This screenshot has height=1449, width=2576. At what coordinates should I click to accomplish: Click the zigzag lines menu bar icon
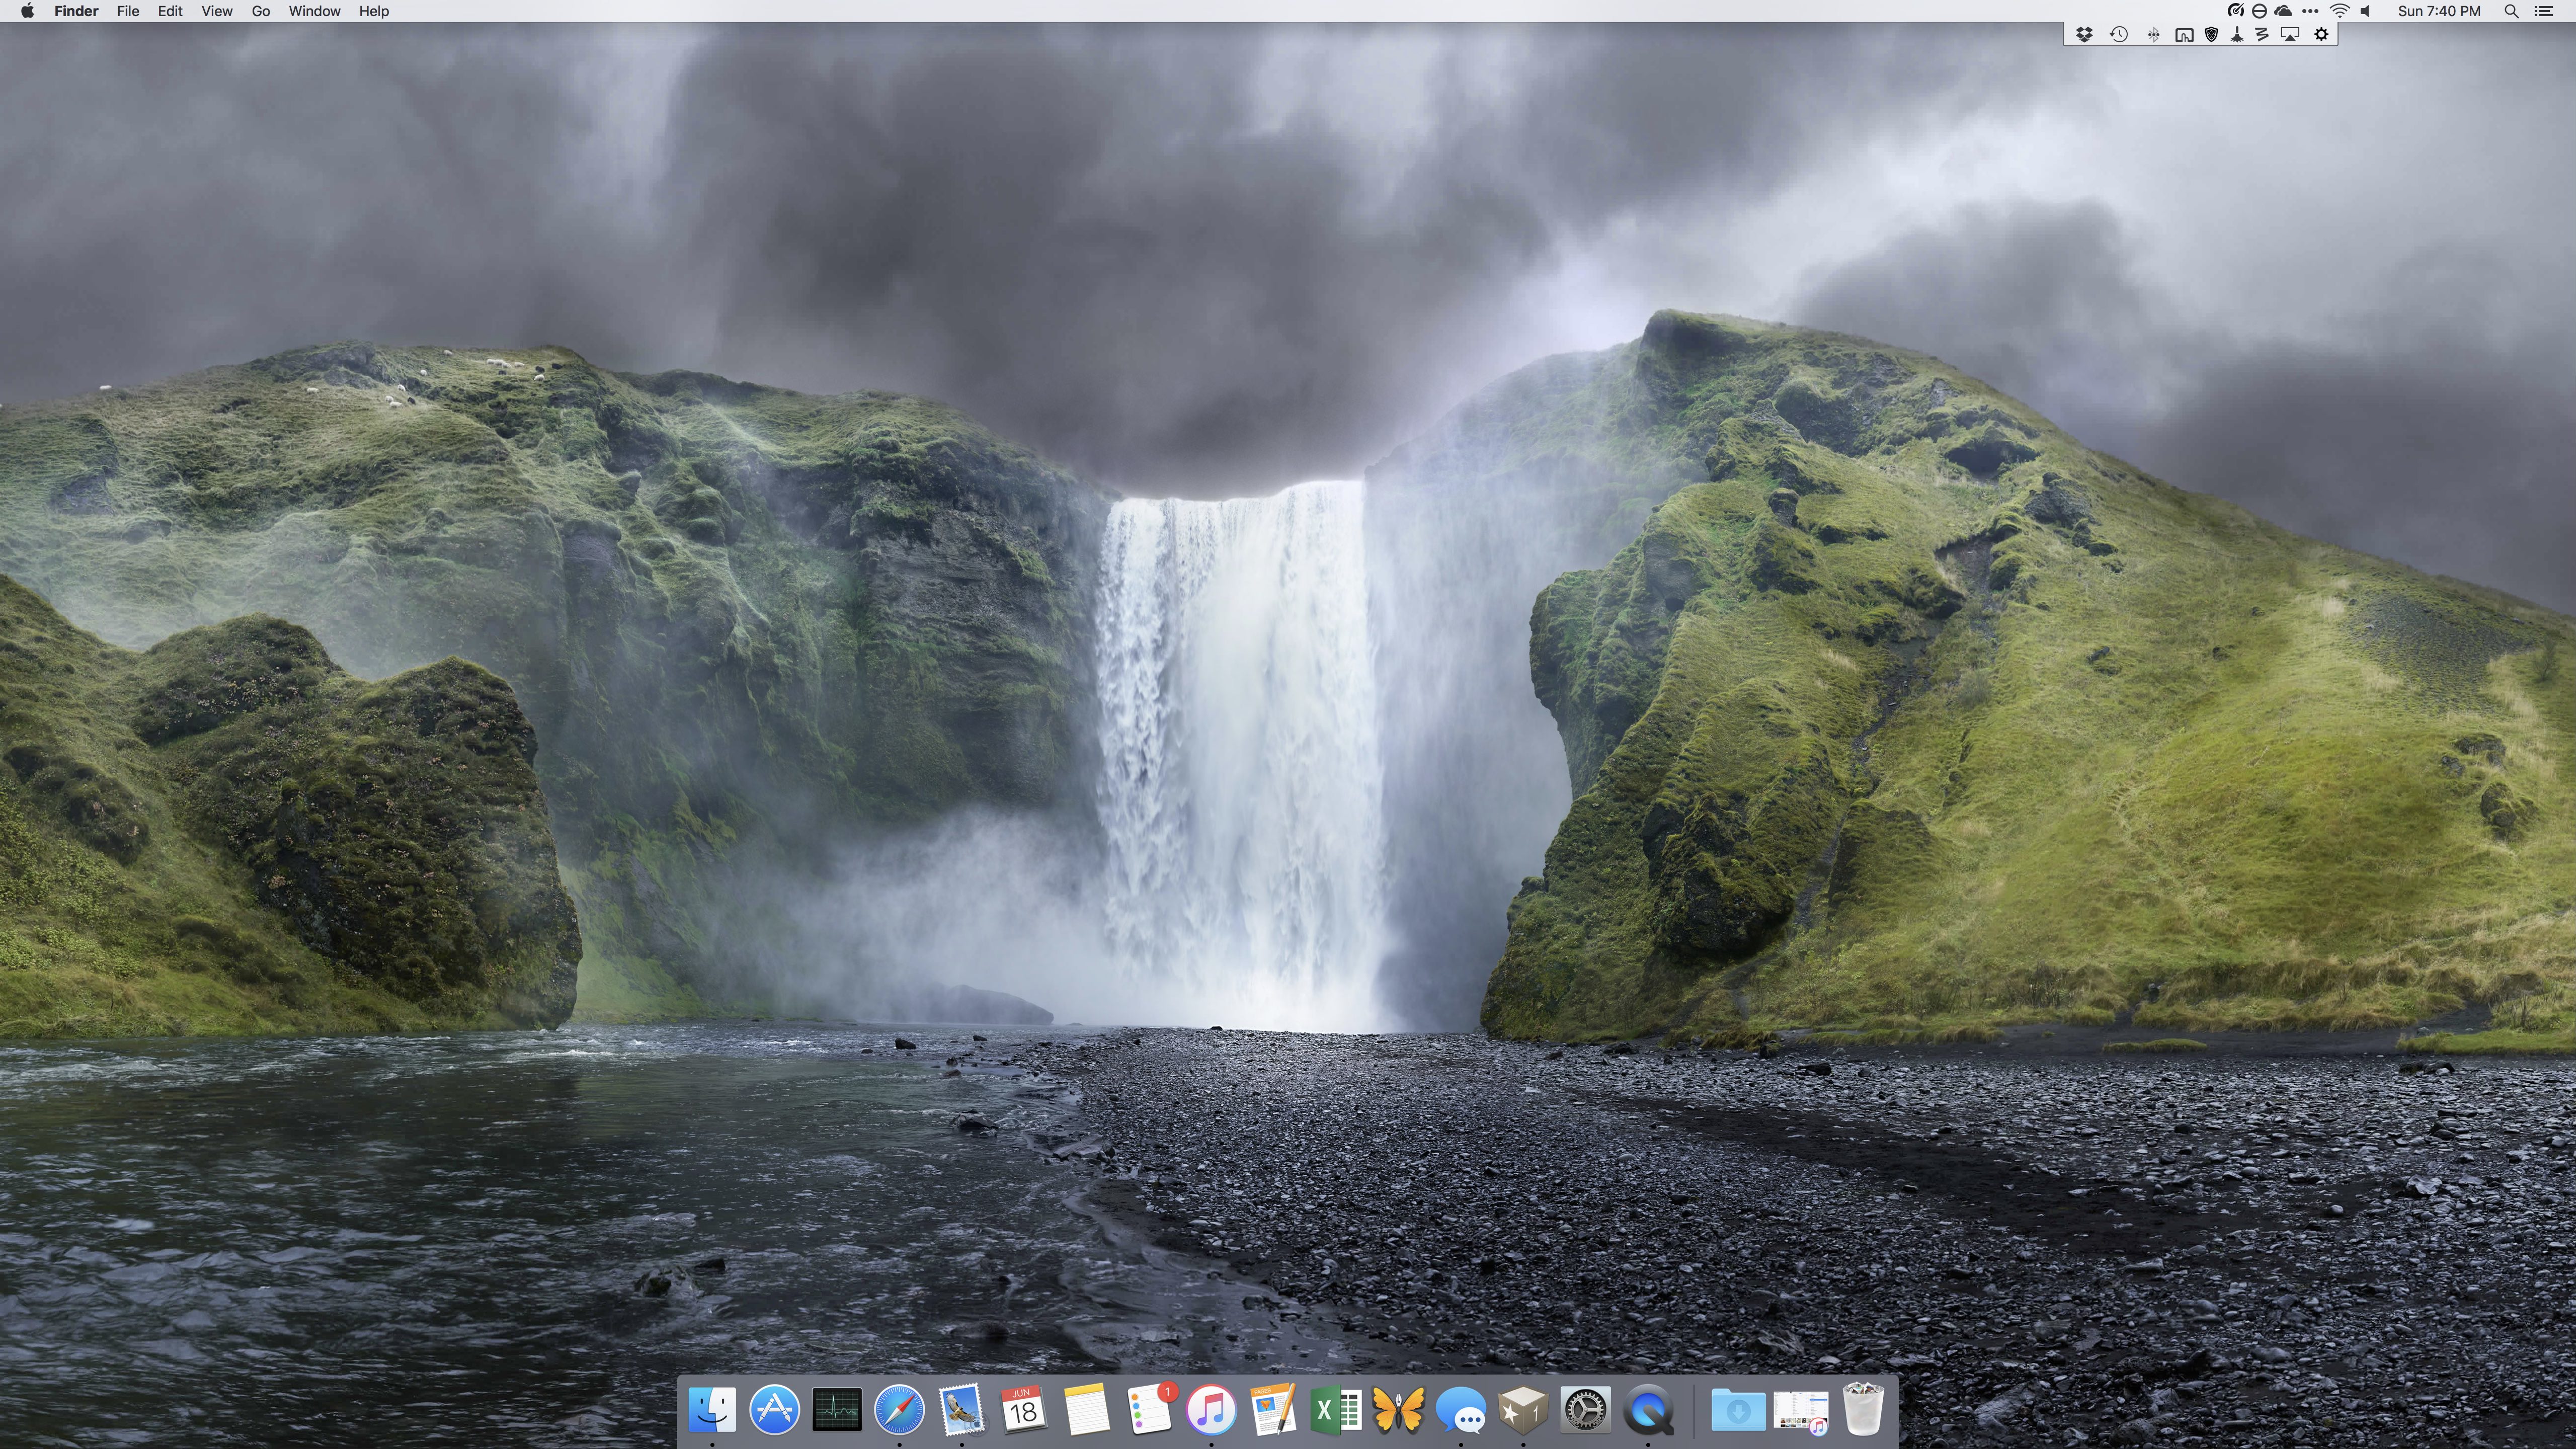pyautogui.click(x=2262, y=34)
